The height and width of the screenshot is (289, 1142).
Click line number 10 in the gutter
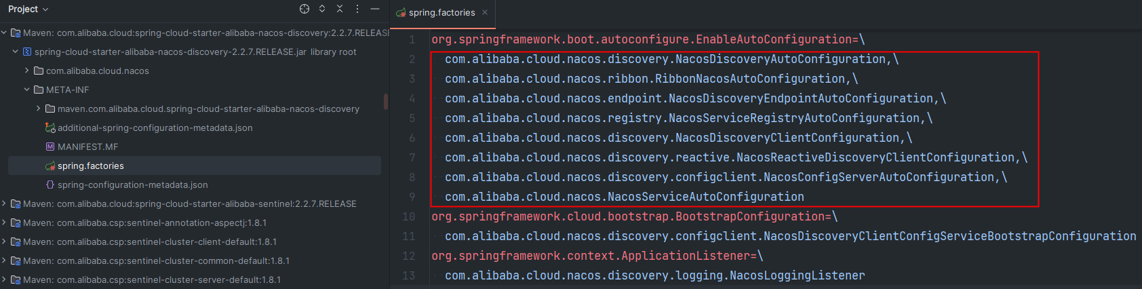(x=408, y=216)
